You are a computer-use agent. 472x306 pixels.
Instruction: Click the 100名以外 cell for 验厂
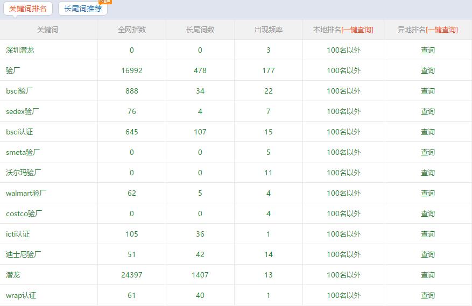click(343, 71)
